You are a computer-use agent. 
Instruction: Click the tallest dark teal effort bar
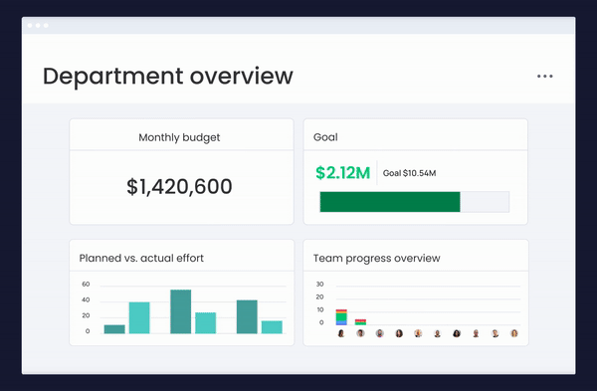181,311
